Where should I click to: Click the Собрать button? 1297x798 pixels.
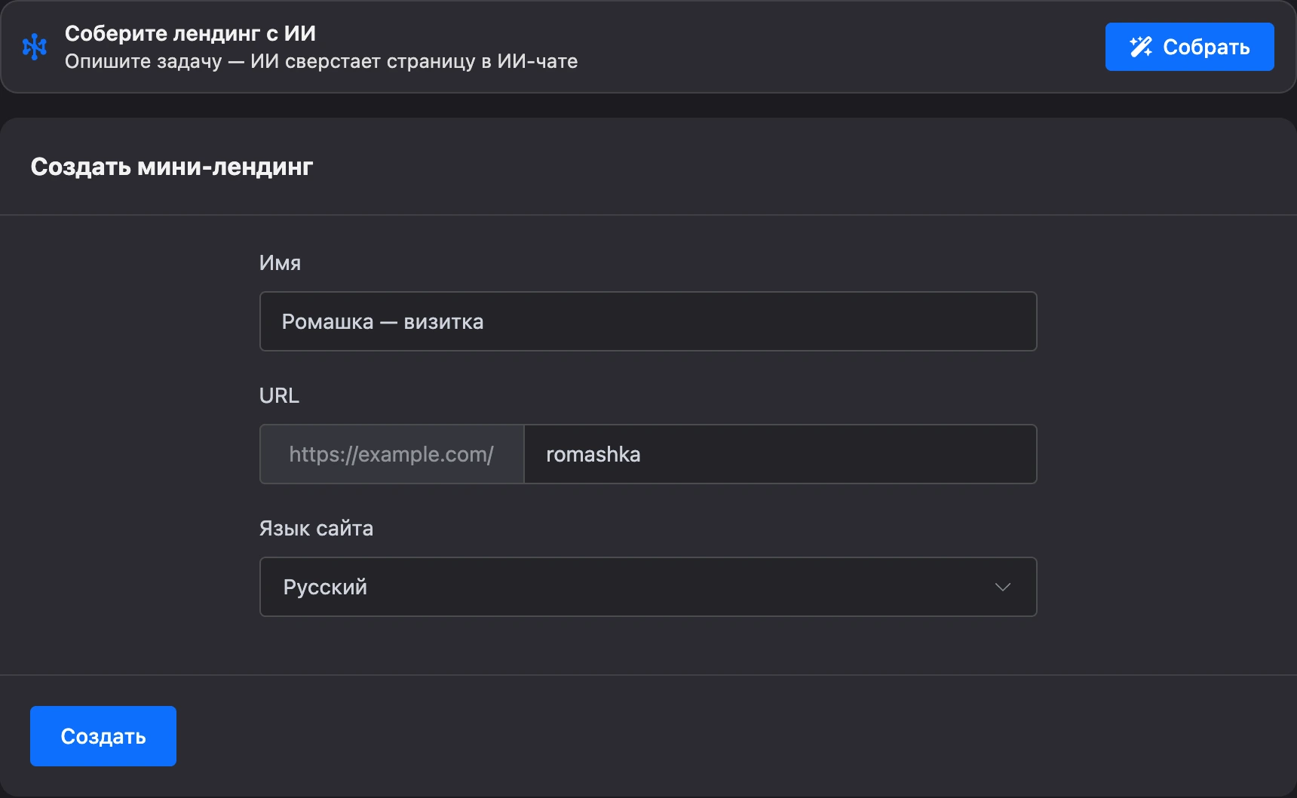[1189, 47]
